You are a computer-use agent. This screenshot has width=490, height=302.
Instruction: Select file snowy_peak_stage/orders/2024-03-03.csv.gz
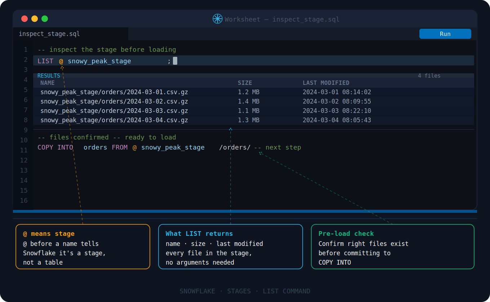pos(114,111)
